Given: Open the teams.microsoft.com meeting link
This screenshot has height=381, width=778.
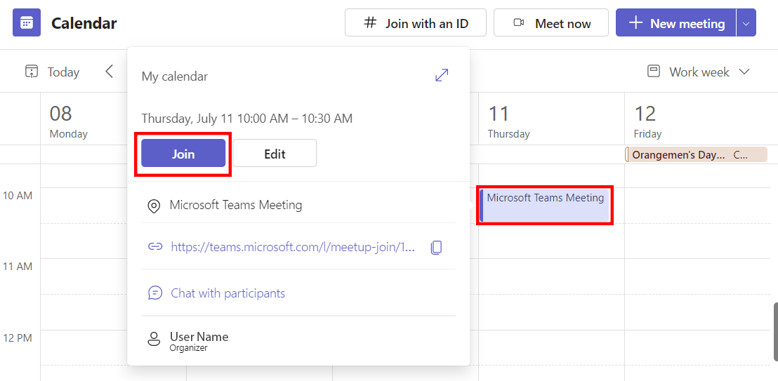Looking at the screenshot, I should tap(293, 247).
